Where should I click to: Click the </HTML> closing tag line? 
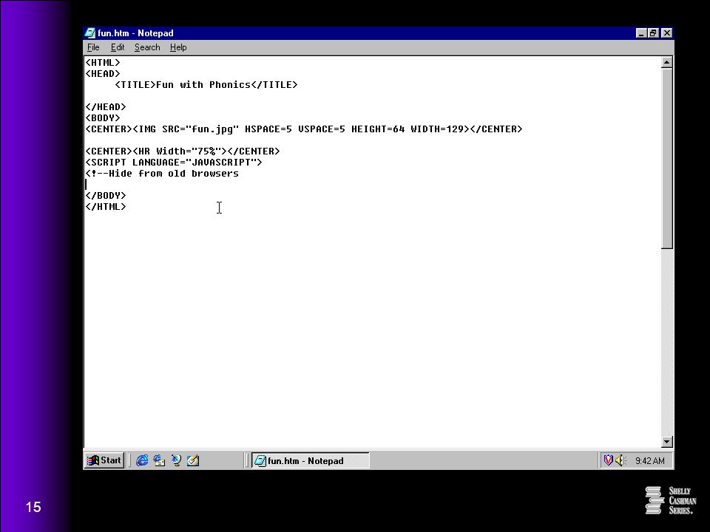[x=106, y=207]
